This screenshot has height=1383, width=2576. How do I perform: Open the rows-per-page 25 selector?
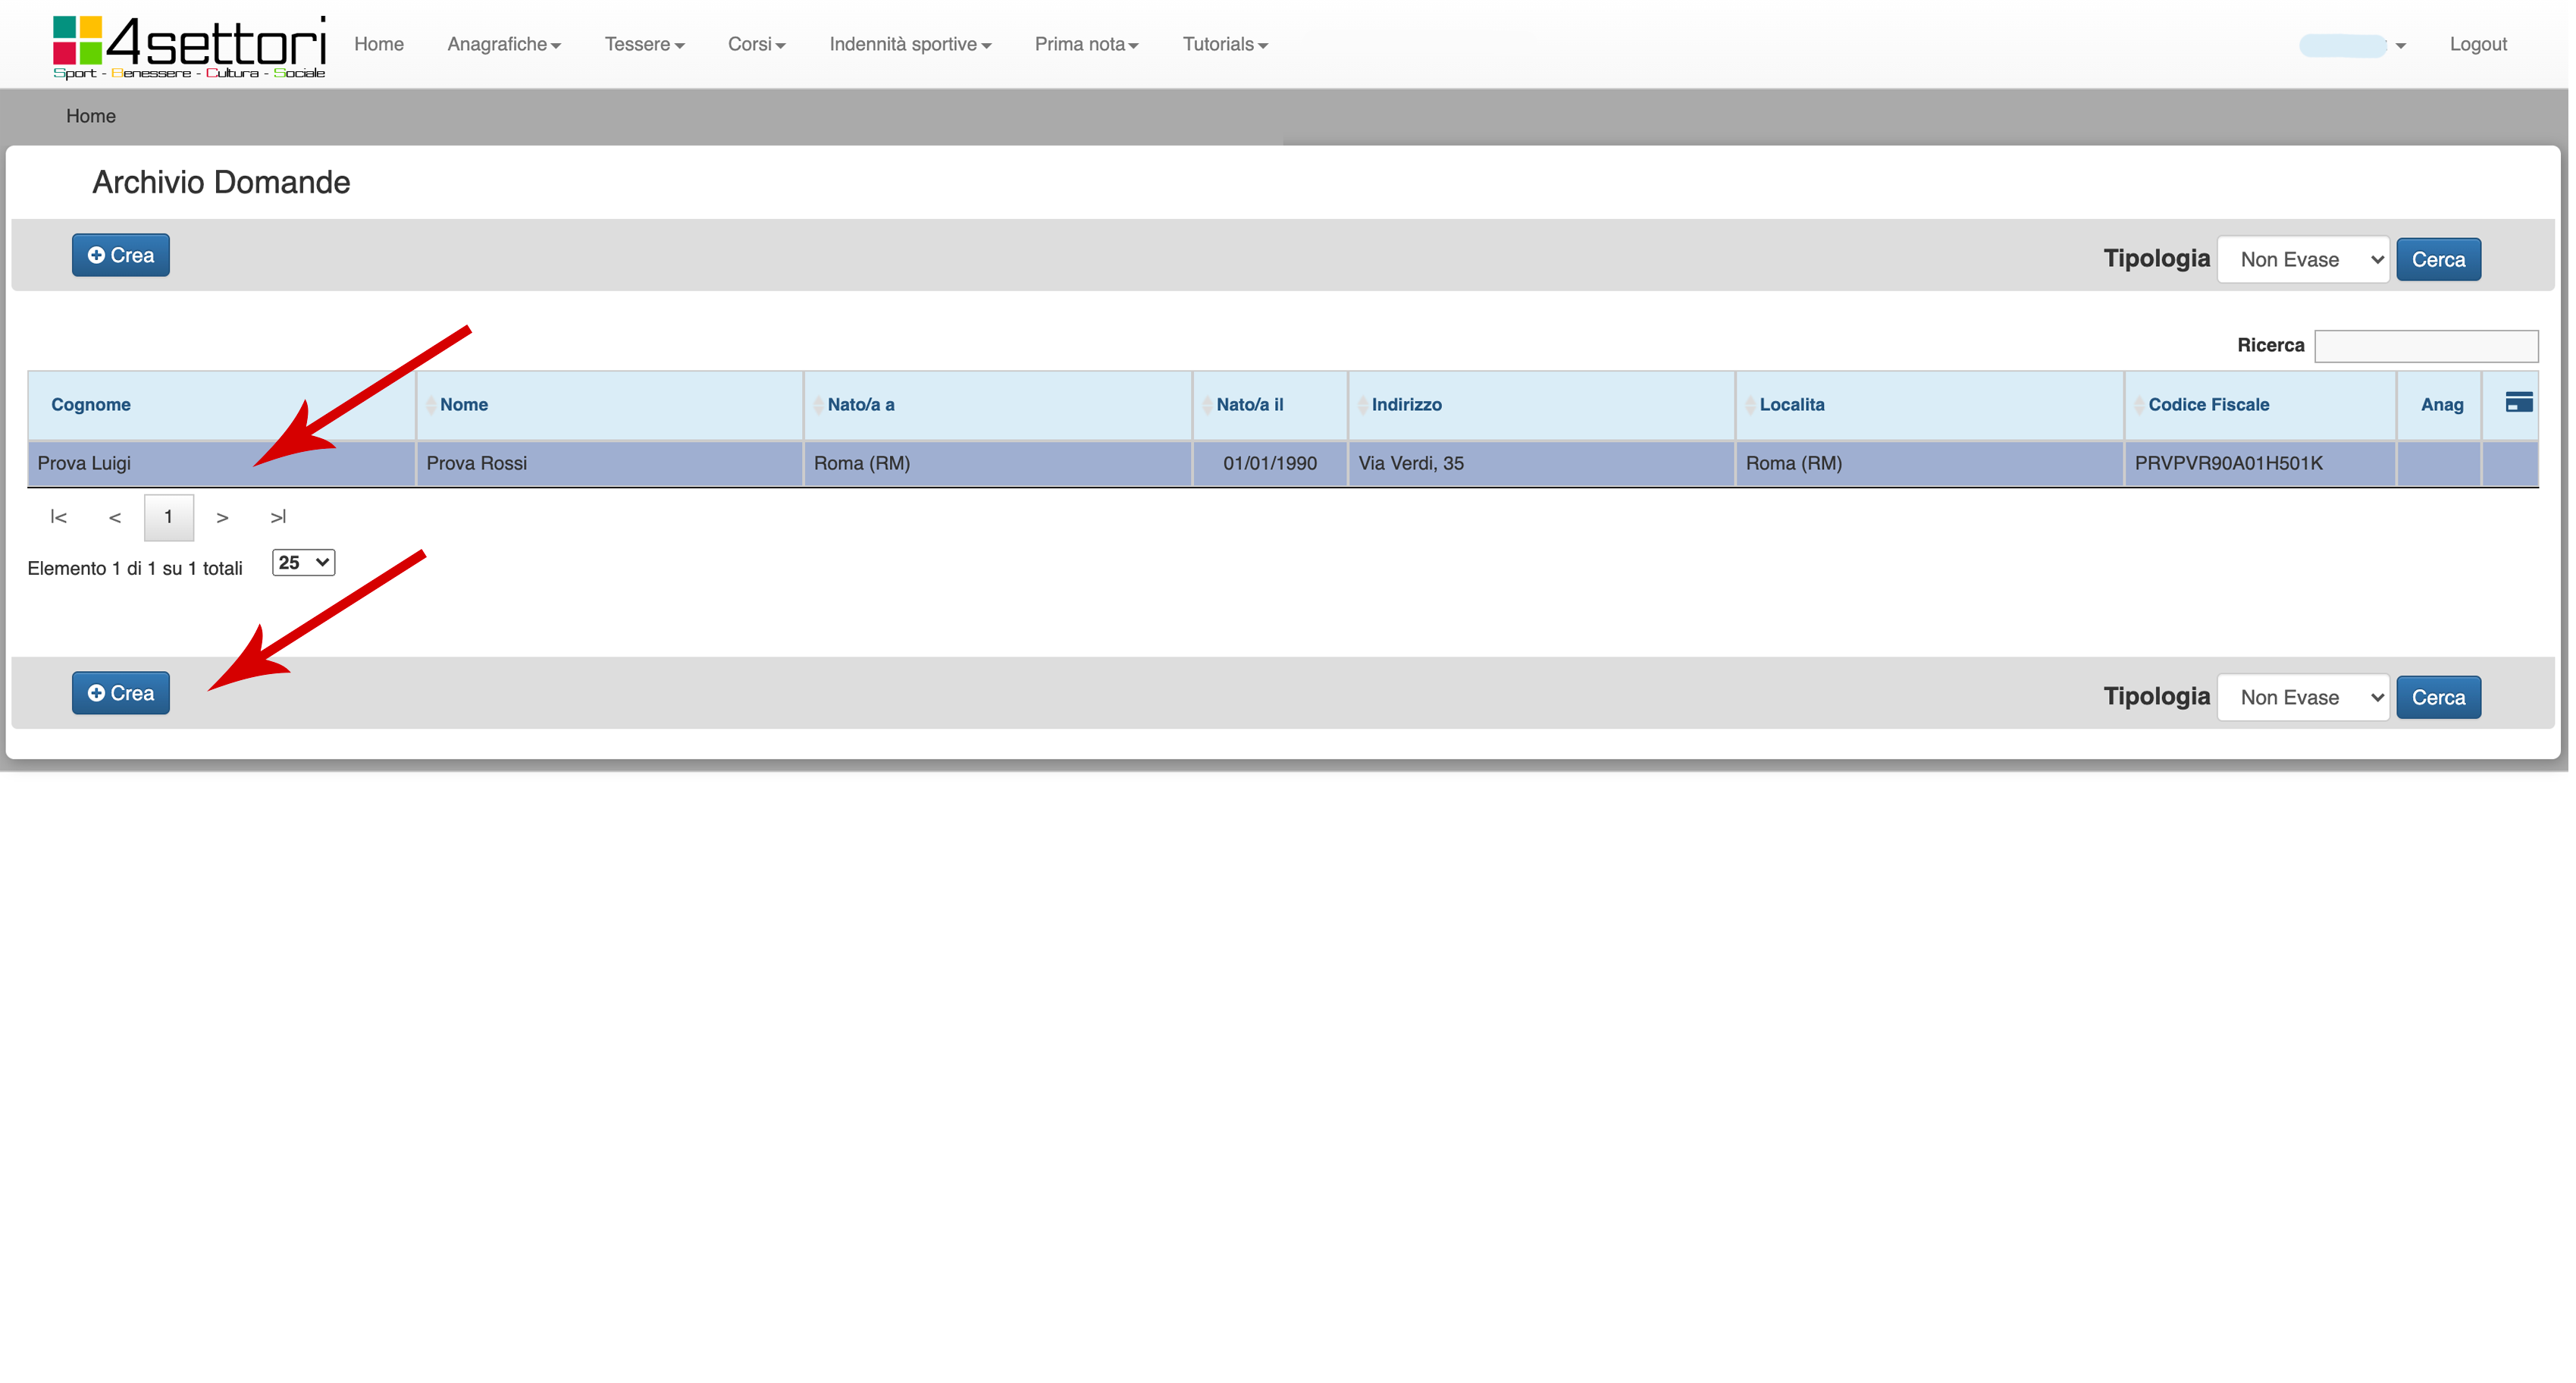coord(303,563)
